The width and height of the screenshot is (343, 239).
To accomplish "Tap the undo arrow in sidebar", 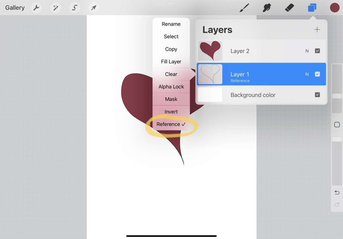I will [x=337, y=192].
